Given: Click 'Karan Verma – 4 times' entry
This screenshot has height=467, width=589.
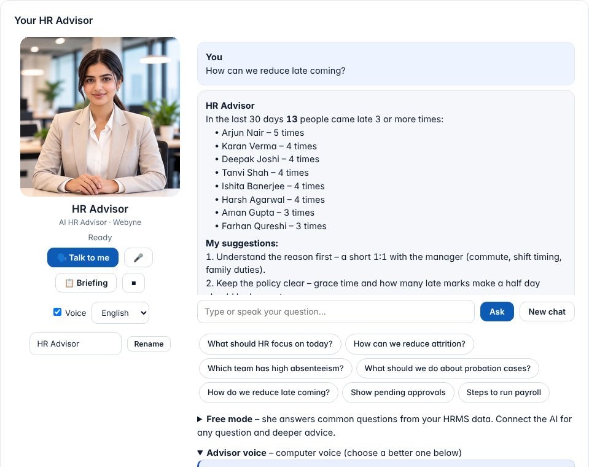Looking at the screenshot, I should [x=269, y=146].
